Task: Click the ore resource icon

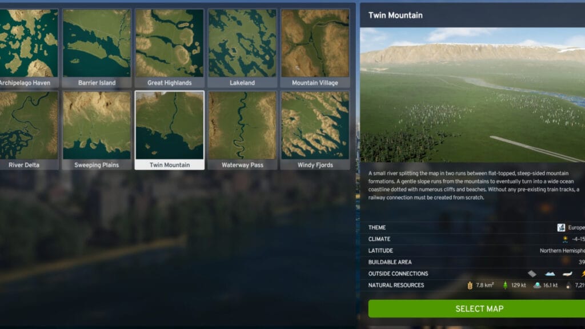Action: (537, 285)
